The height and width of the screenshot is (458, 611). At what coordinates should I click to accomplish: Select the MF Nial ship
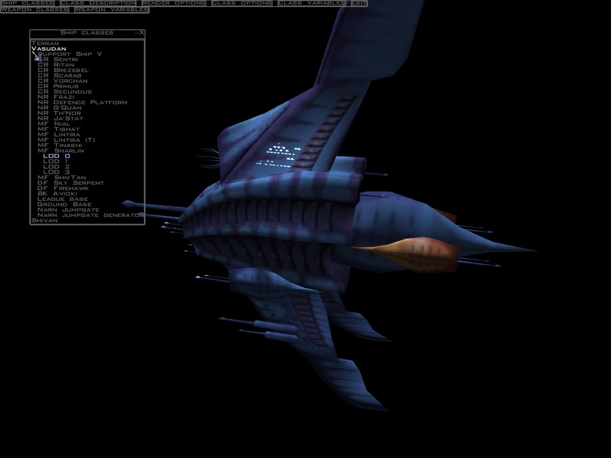[54, 124]
